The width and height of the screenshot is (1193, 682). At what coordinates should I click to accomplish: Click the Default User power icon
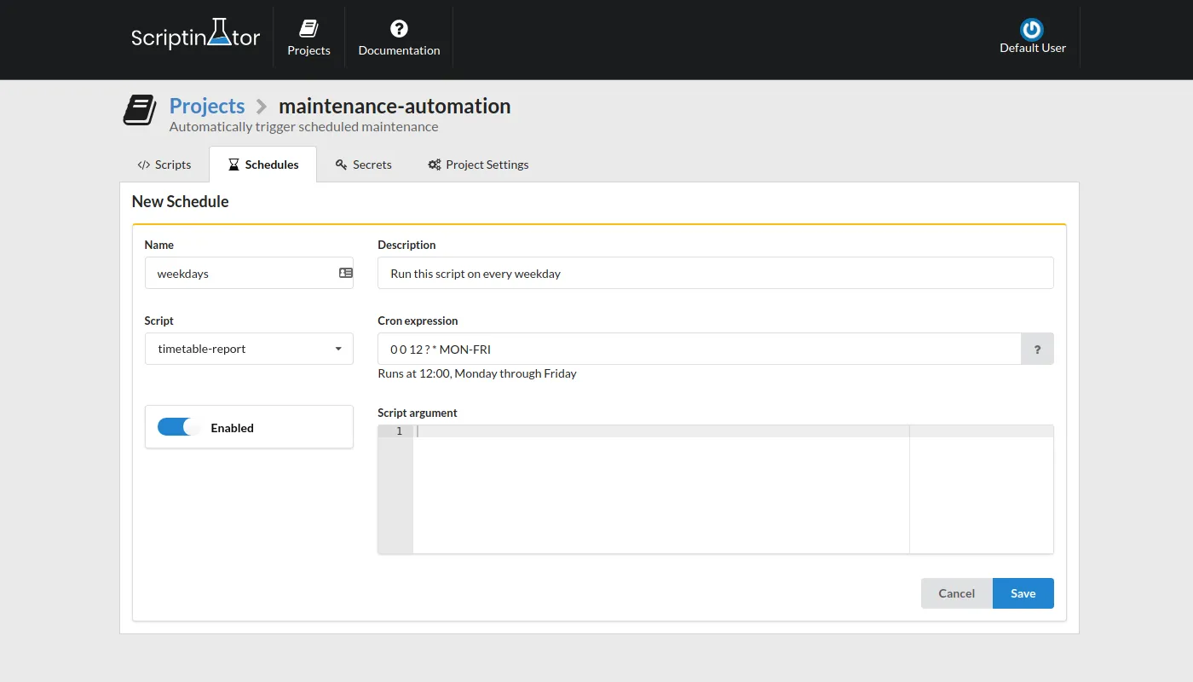1032,29
